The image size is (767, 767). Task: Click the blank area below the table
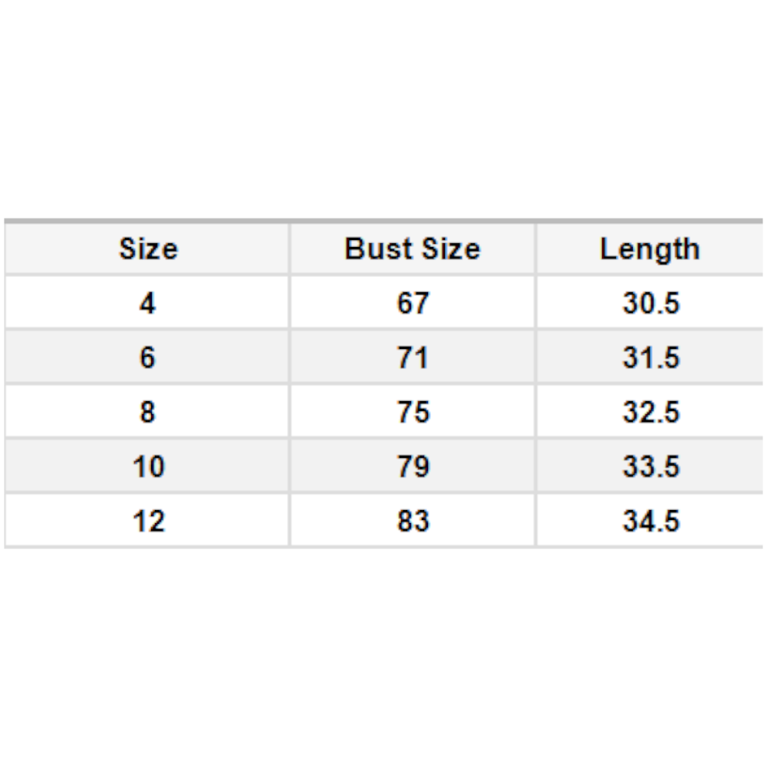(383, 657)
